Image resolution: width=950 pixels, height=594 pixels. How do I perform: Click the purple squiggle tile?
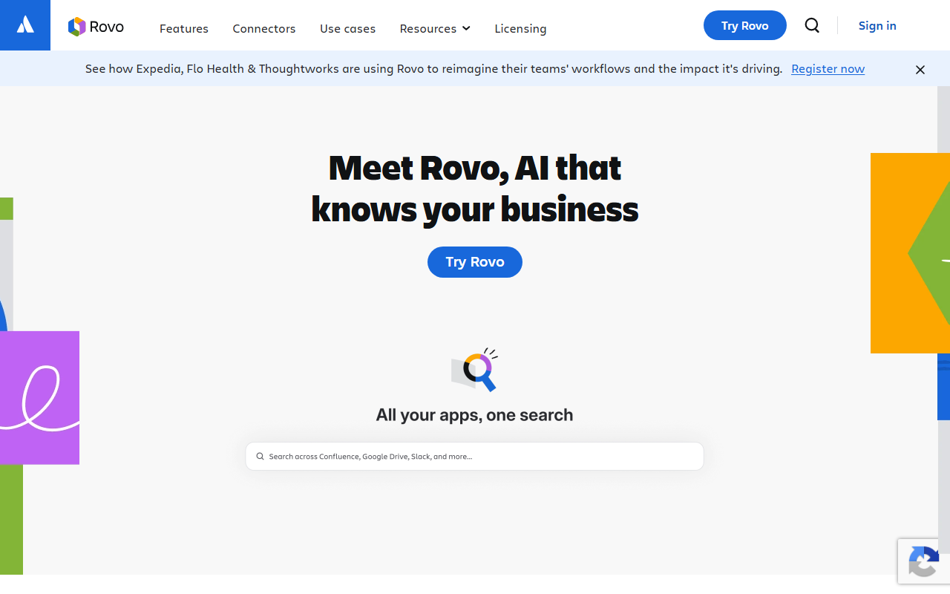pyautogui.click(x=39, y=398)
